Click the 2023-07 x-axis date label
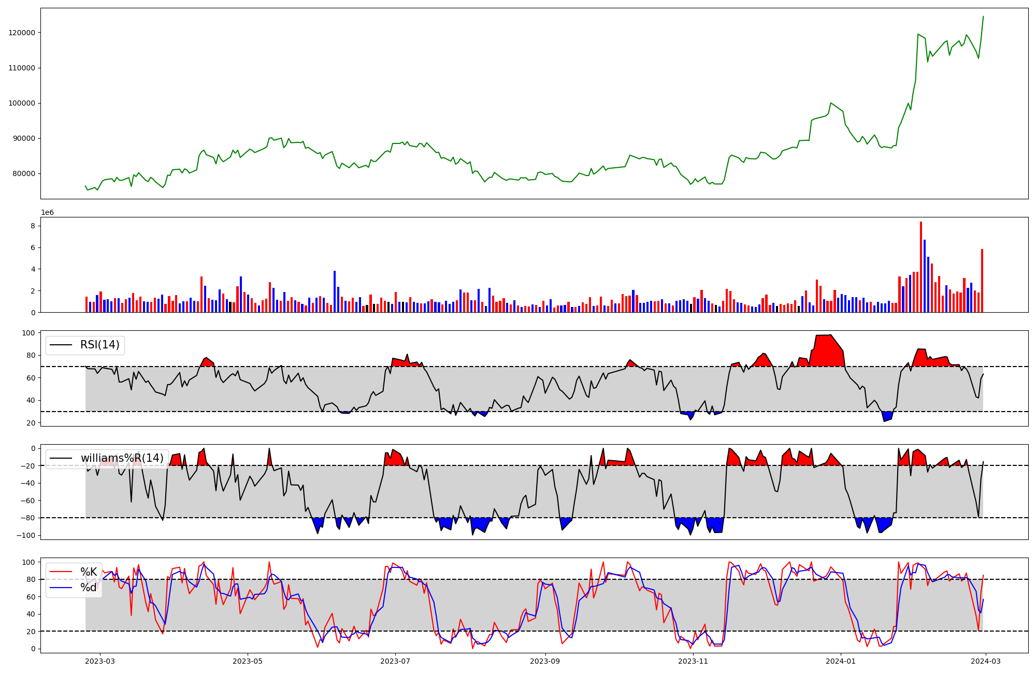The height and width of the screenshot is (673, 1036). (x=396, y=661)
